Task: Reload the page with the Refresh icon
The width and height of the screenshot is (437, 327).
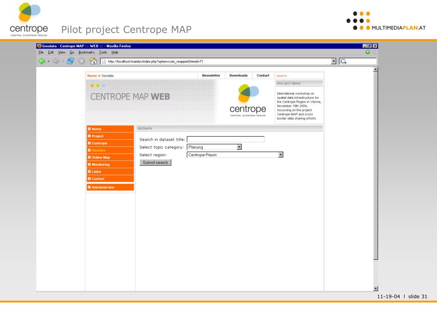Action: pos(70,61)
